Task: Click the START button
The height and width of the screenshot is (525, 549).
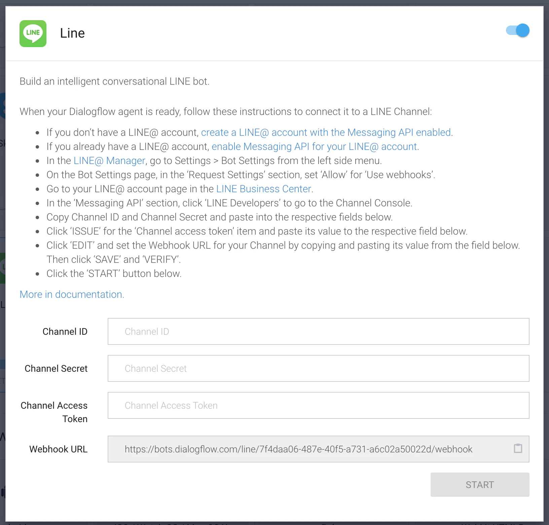Action: [480, 485]
